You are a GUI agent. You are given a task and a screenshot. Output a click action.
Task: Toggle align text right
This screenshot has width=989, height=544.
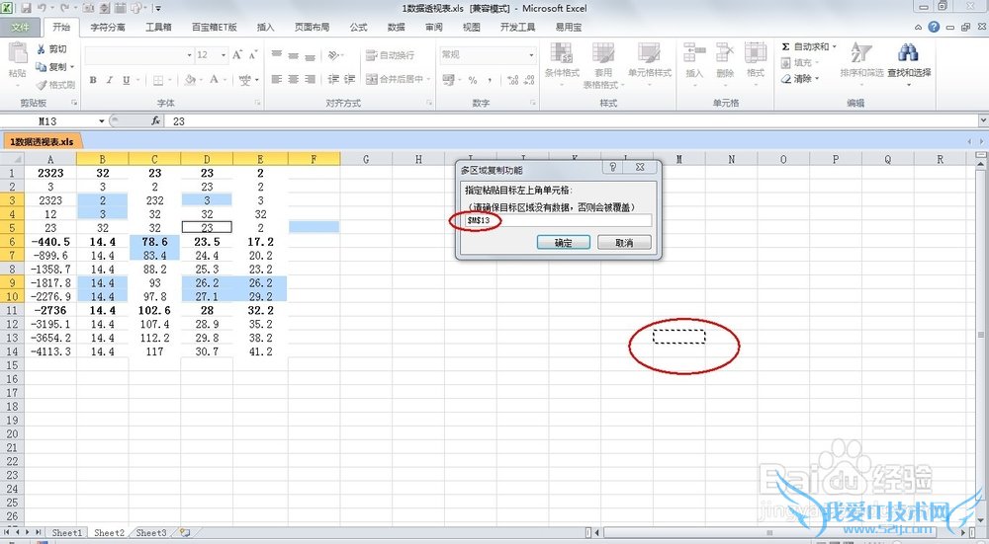coord(310,79)
